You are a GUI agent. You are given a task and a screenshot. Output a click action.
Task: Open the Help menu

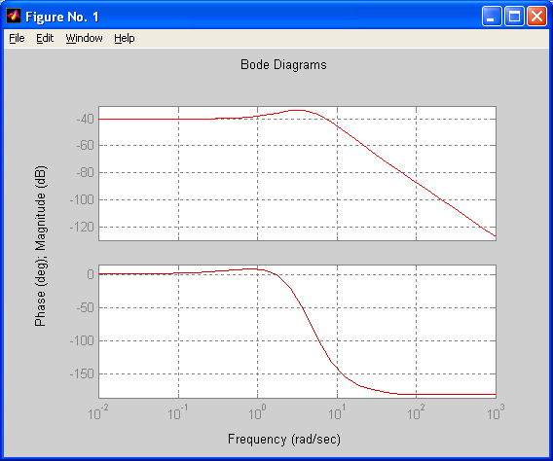[125, 38]
